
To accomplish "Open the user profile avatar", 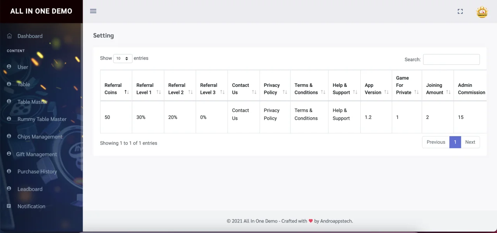I will (482, 12).
